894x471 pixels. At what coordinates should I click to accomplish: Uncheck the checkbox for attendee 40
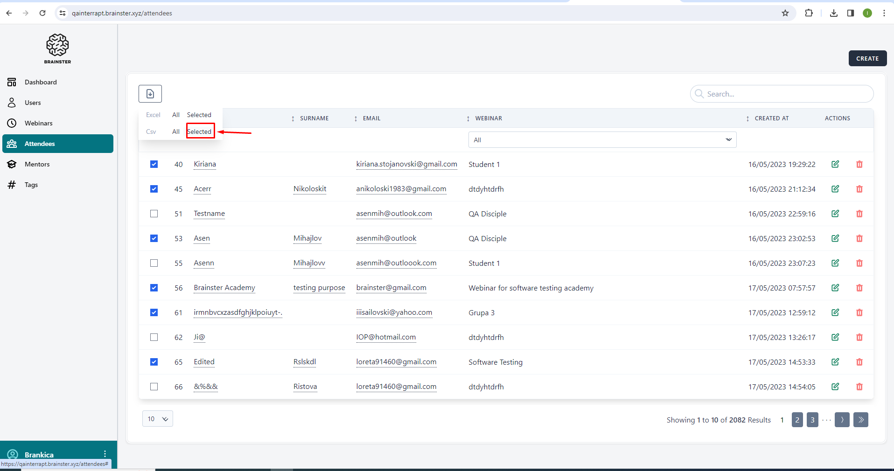(x=154, y=164)
